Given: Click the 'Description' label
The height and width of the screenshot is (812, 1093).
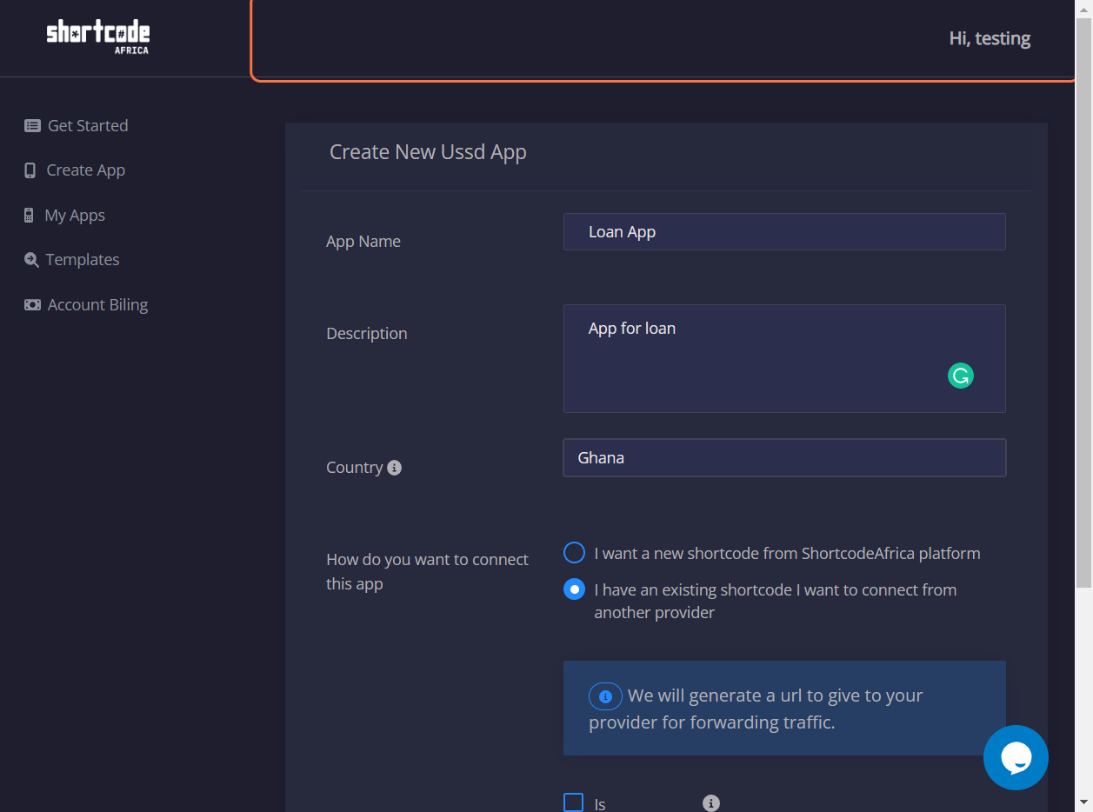Looking at the screenshot, I should coord(367,334).
